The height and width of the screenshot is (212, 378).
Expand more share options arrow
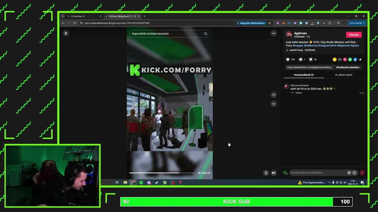coord(360,59)
